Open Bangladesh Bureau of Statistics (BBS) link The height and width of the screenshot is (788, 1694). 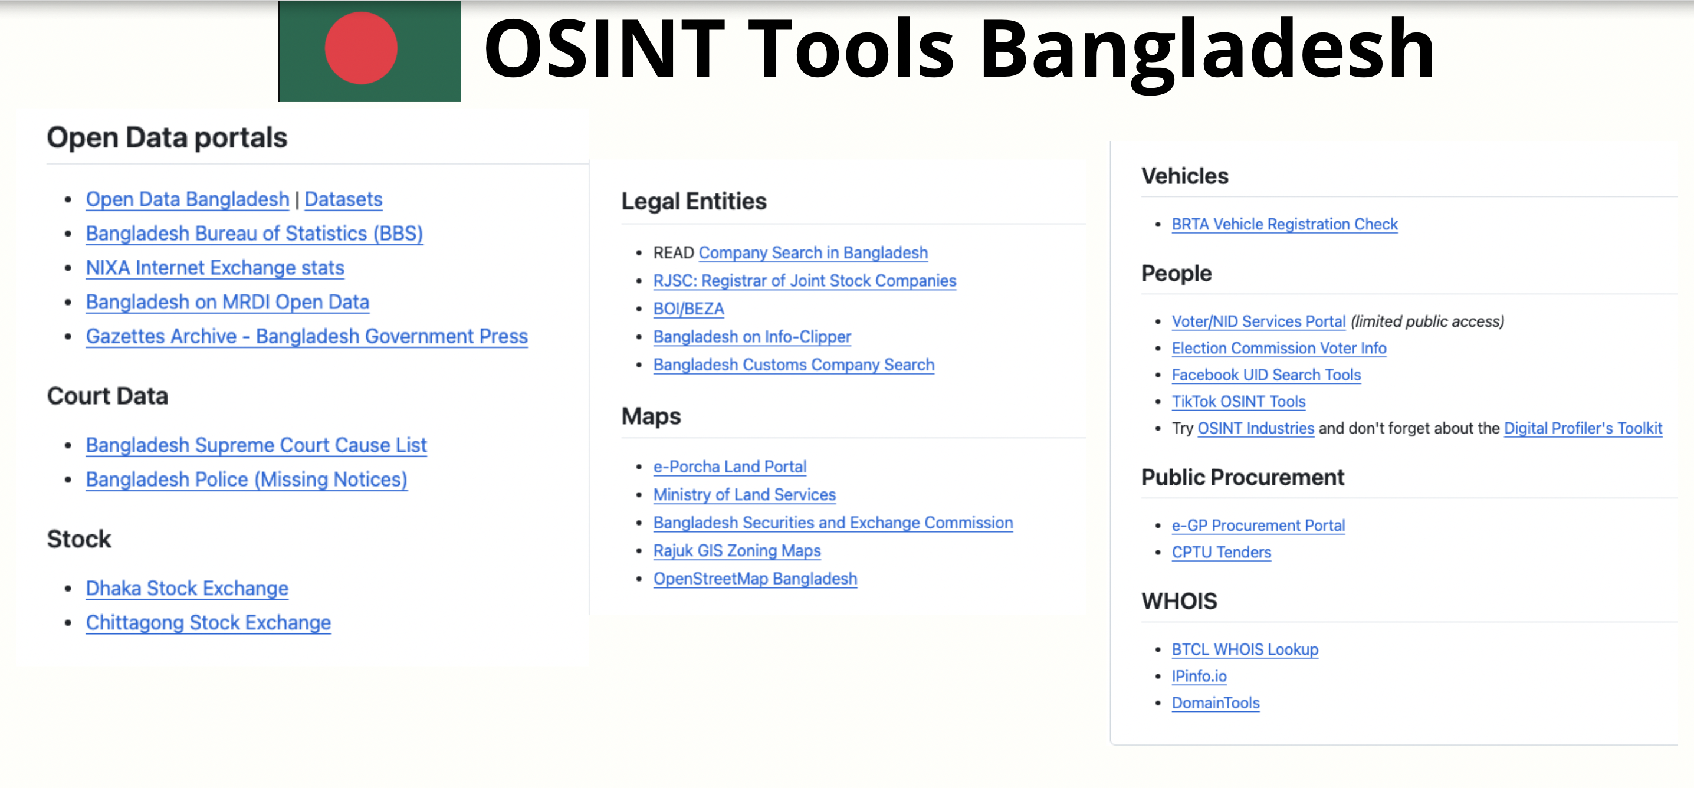pos(254,234)
